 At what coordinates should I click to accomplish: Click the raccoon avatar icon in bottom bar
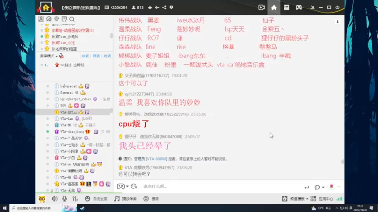(42, 199)
